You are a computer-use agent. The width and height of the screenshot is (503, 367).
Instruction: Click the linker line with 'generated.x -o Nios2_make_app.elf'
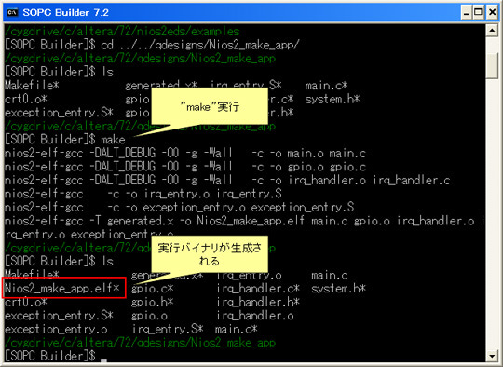(x=244, y=221)
